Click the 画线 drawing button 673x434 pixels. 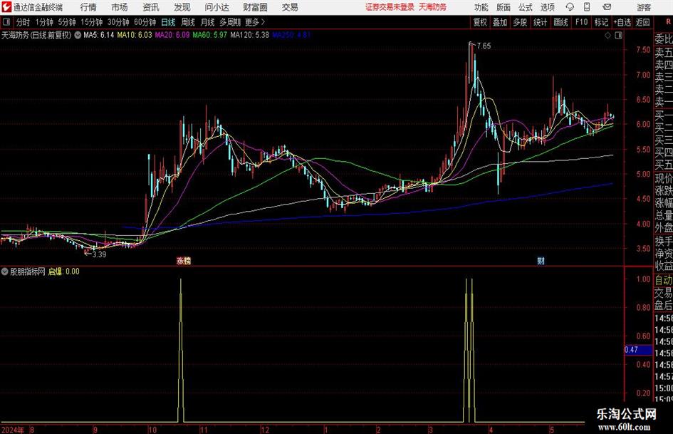560,22
